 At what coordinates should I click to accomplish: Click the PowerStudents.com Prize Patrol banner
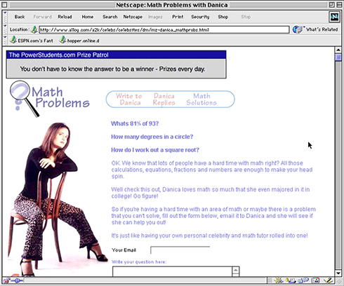pos(117,64)
